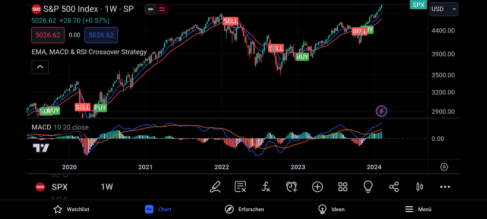Open the 1W interval selector
Image resolution: width=487 pixels, height=219 pixels.
[x=107, y=187]
